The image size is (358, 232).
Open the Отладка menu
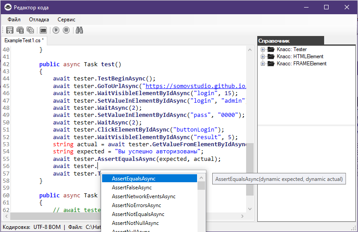(x=39, y=20)
